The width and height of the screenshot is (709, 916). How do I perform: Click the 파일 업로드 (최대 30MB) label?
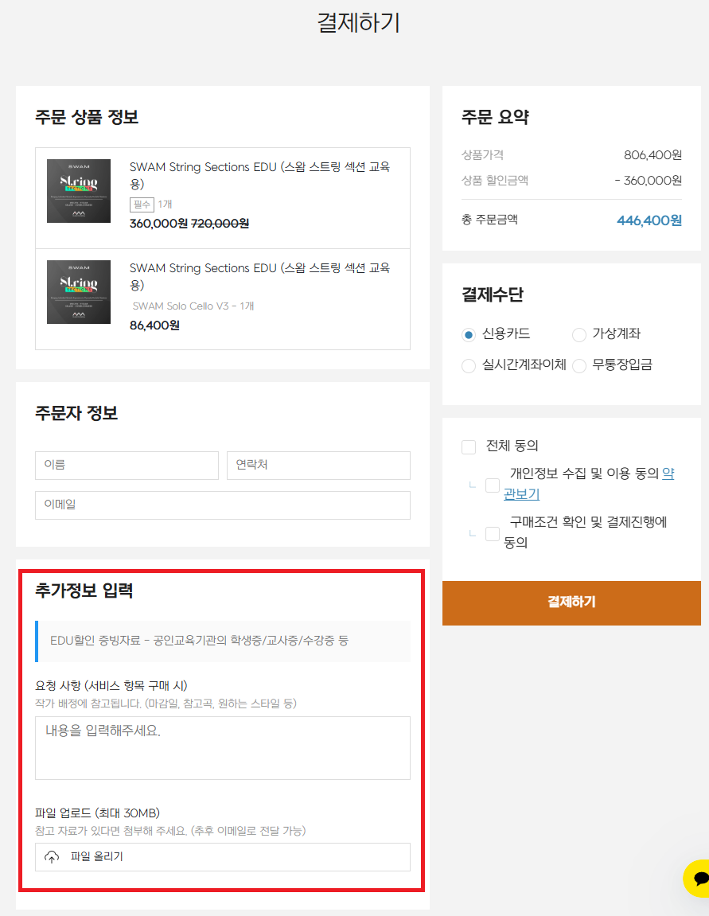[x=98, y=813]
